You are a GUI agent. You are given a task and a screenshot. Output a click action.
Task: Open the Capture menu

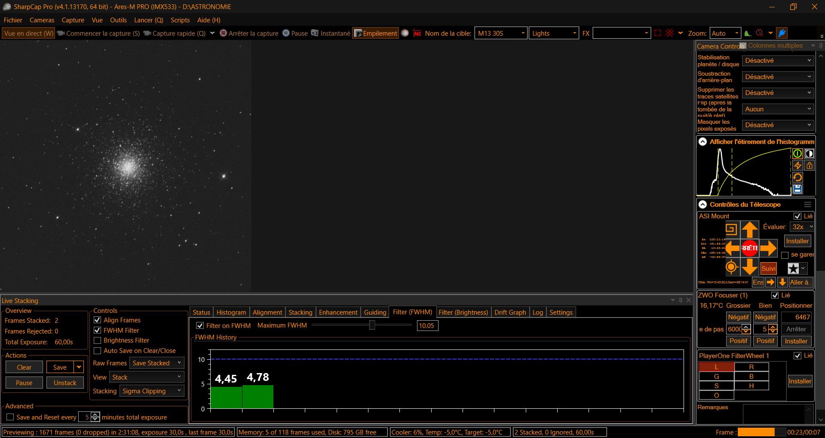pos(73,20)
